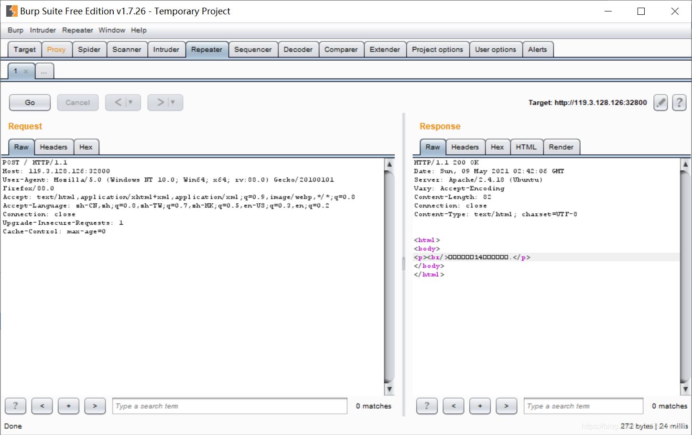
Task: Select the Response Raw tab
Action: (432, 147)
